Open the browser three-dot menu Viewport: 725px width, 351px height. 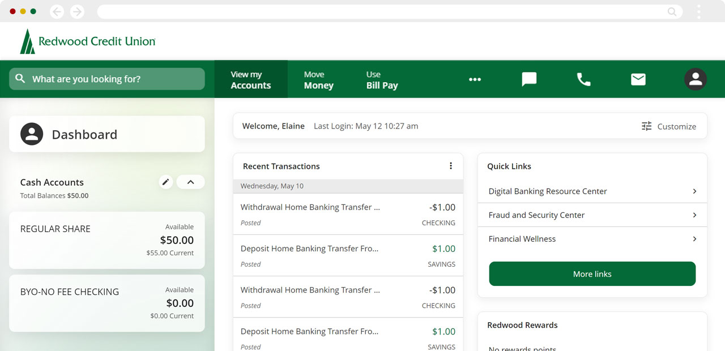tap(699, 12)
